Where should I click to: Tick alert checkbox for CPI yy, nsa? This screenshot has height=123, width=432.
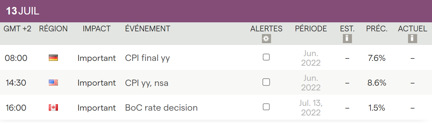(266, 82)
